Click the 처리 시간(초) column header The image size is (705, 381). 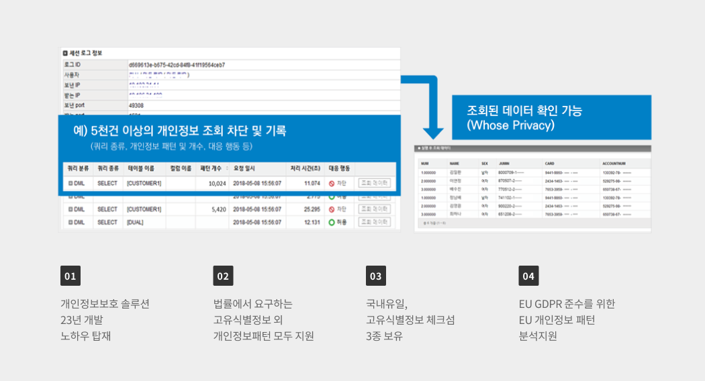coord(305,168)
